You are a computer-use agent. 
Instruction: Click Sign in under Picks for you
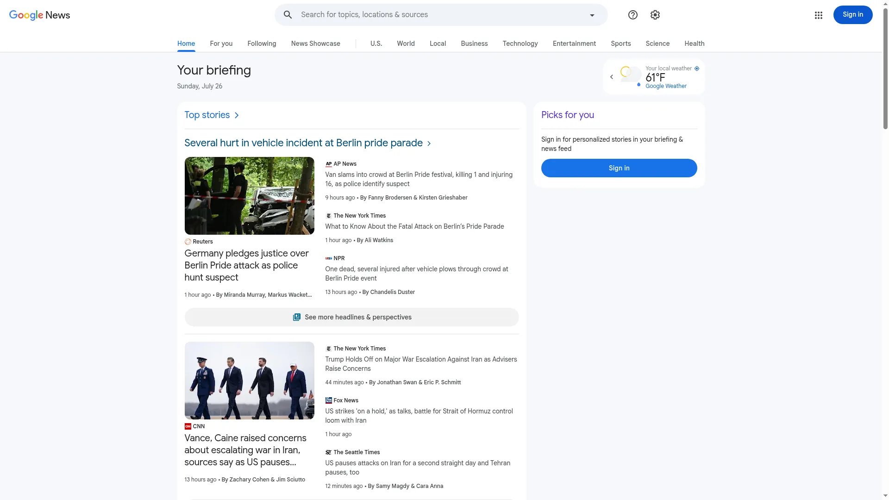pos(619,168)
